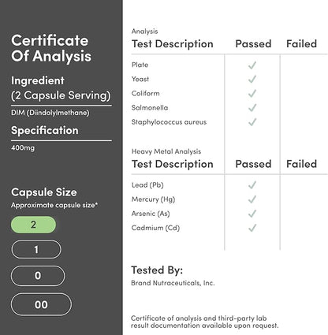Click the Lead (Pb) passed checkmark
The image size is (328, 335).
click(x=252, y=185)
